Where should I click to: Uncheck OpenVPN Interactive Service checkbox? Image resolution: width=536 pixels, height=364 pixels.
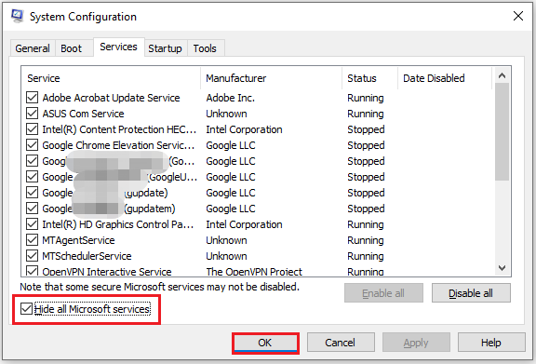coord(33,271)
